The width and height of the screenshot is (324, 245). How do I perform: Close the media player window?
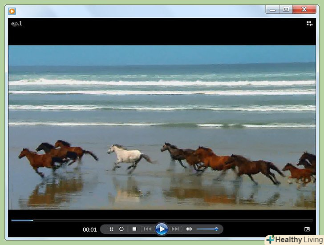(x=305, y=9)
